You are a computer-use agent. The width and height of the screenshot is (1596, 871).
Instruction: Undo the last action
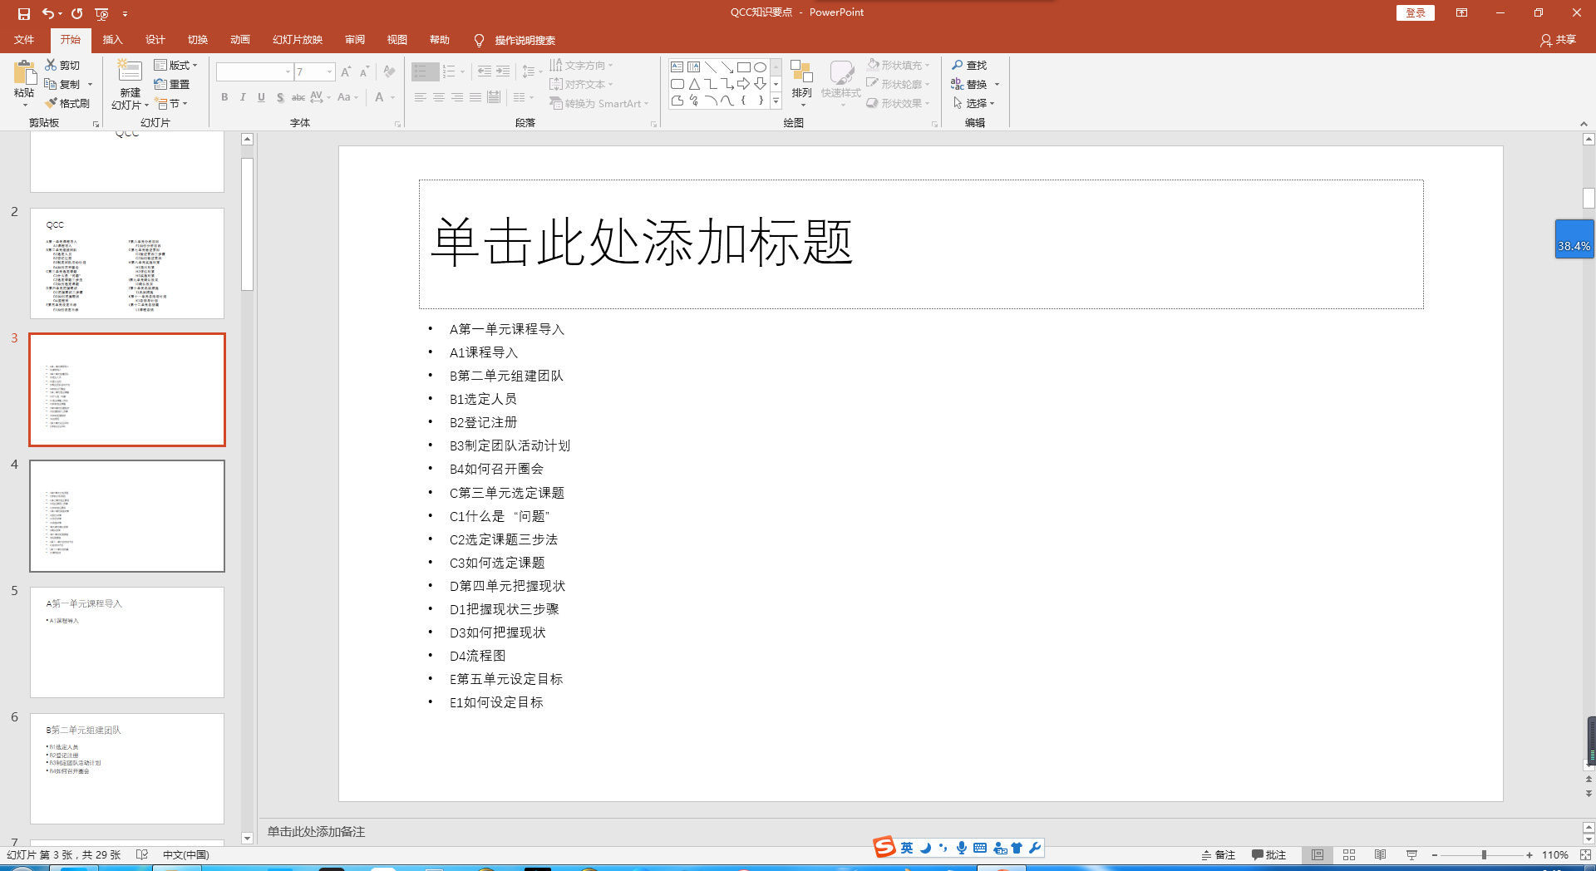click(48, 13)
